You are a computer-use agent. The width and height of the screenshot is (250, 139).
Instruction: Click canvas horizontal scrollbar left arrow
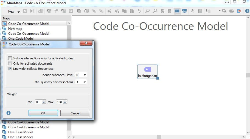tap(74, 137)
